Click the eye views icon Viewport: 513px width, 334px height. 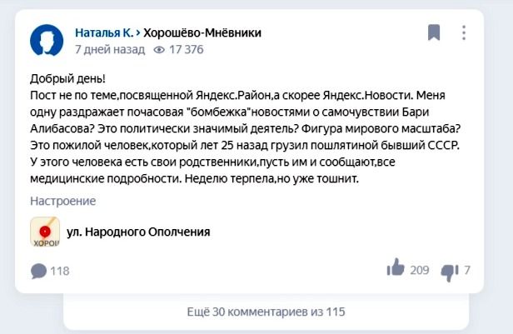(159, 50)
